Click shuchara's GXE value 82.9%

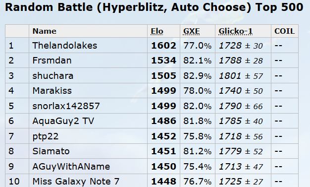(x=197, y=76)
